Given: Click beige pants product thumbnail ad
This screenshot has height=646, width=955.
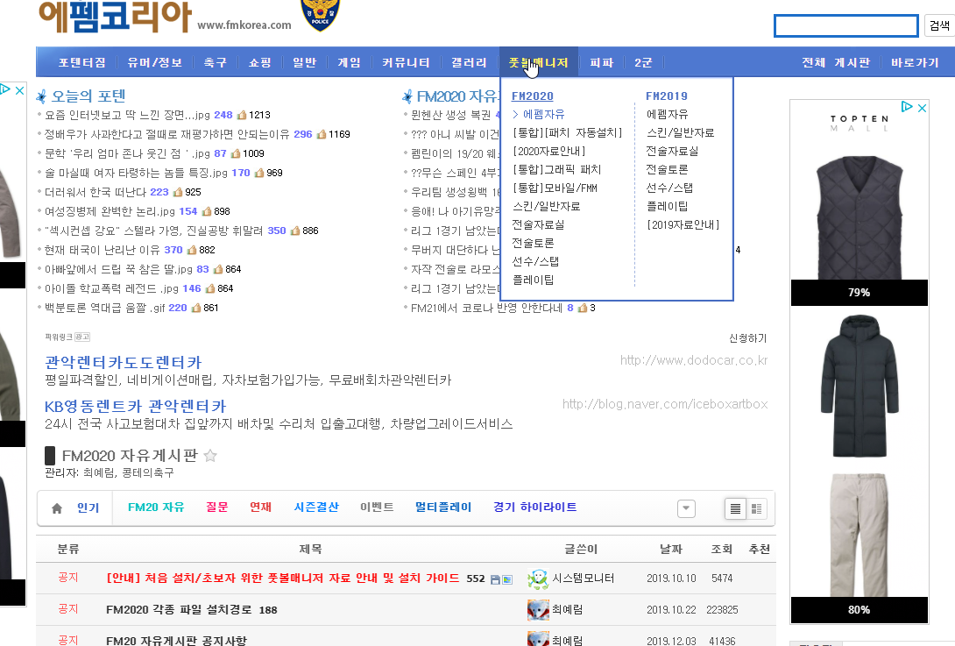Looking at the screenshot, I should tap(859, 534).
